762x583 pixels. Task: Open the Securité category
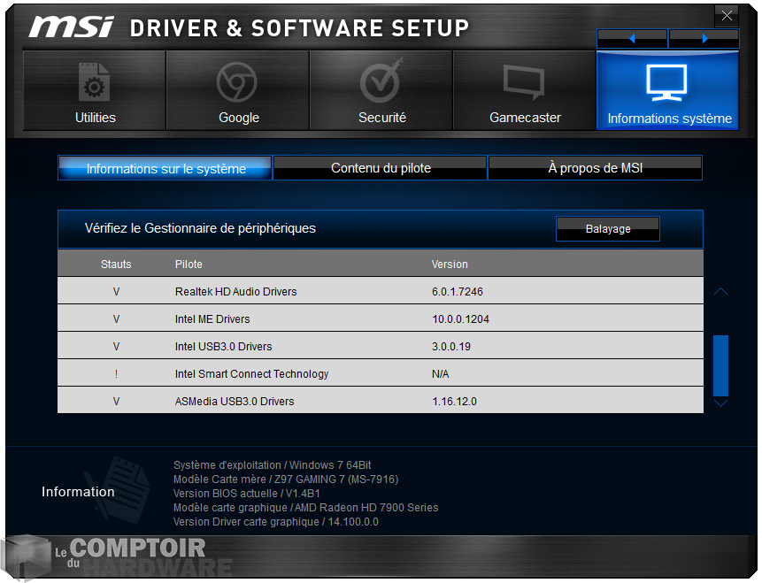pos(381,90)
